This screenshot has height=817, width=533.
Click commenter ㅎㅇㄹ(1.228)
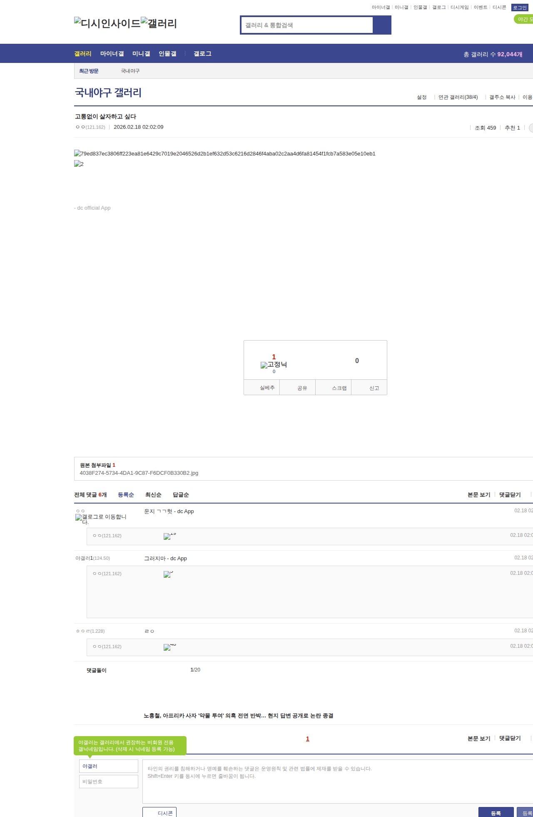coord(90,631)
